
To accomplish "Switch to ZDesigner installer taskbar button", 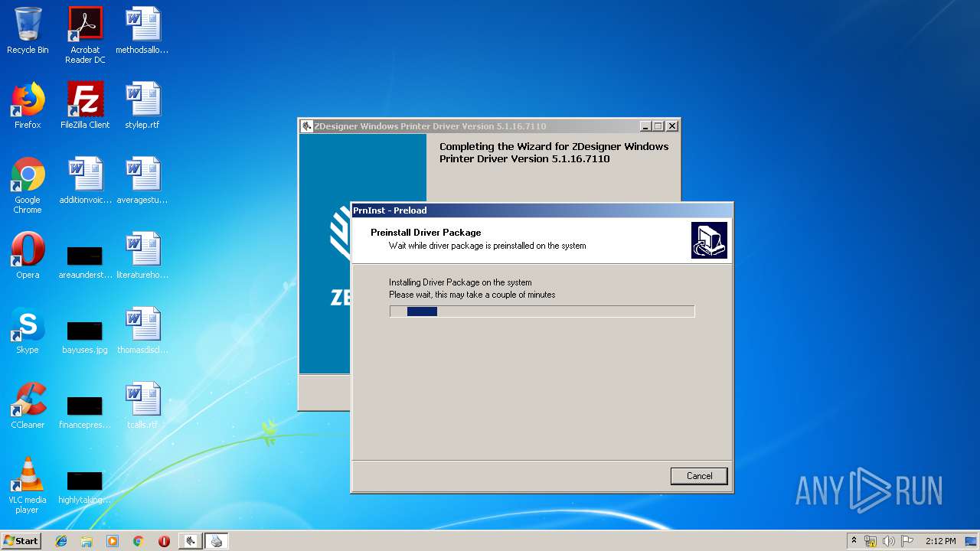I will click(x=191, y=541).
